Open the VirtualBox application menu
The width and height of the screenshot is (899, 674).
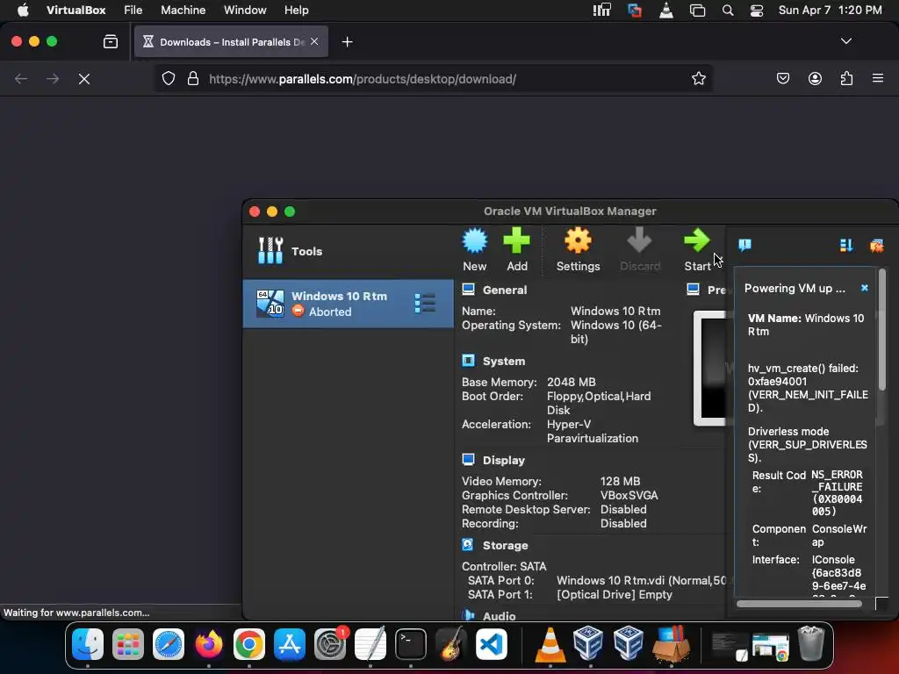coord(76,11)
